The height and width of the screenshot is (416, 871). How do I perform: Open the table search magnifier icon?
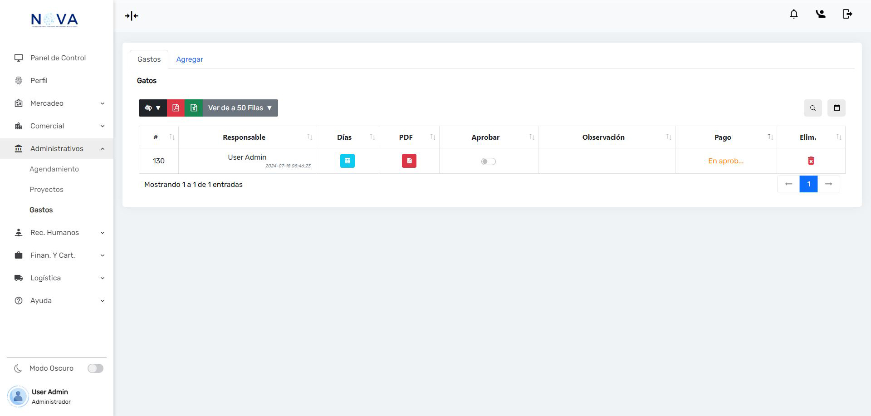(812, 108)
